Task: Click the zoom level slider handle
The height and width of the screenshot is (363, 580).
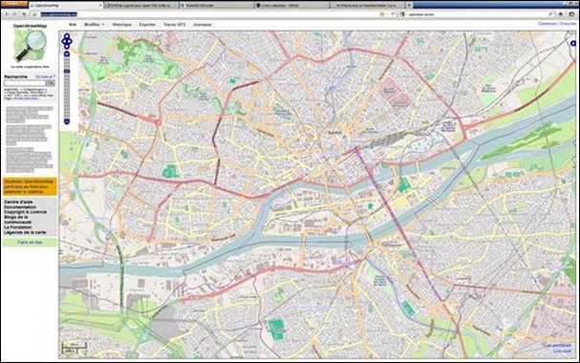Action: [67, 71]
